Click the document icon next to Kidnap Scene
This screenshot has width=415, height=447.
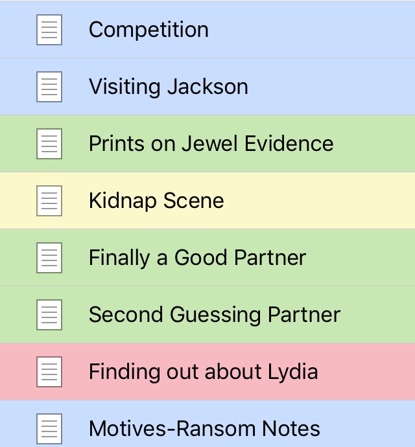pos(49,201)
